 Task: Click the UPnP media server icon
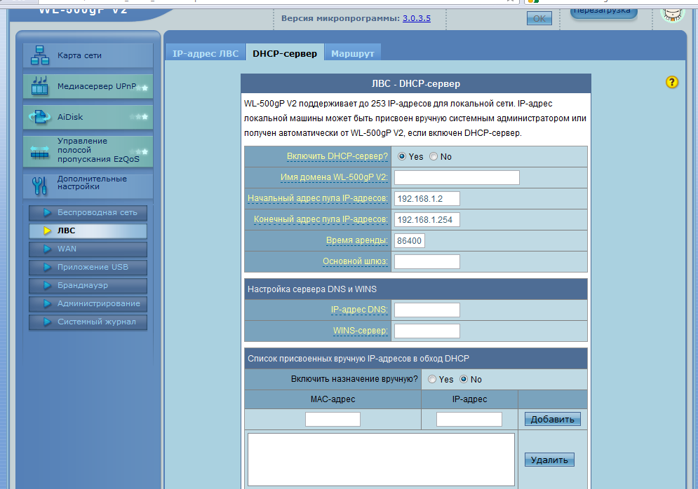39,85
